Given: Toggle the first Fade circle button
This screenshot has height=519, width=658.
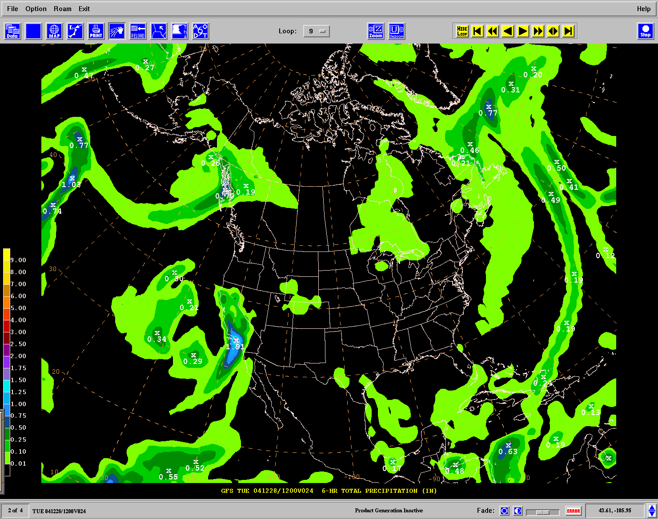Looking at the screenshot, I should pyautogui.click(x=504, y=511).
